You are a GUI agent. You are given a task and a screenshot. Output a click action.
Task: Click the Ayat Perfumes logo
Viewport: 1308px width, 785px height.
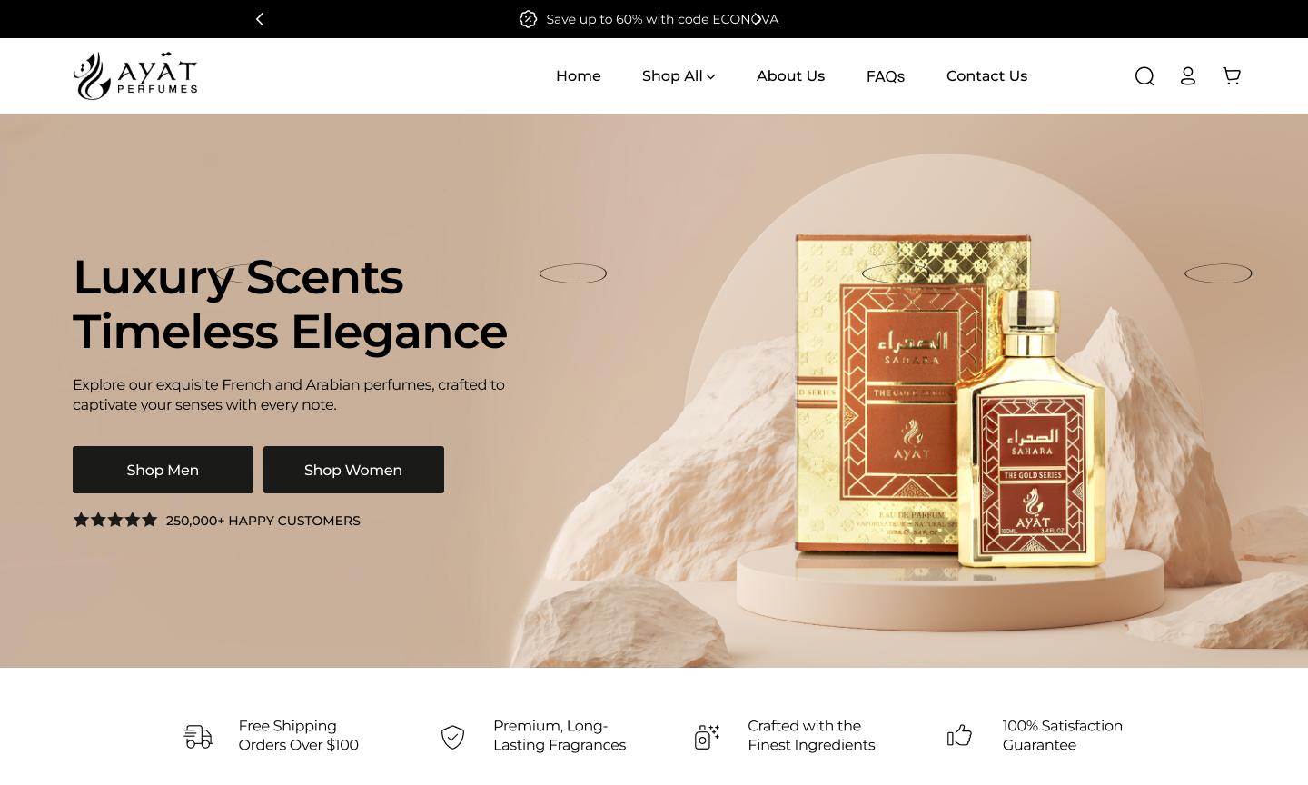(x=135, y=76)
